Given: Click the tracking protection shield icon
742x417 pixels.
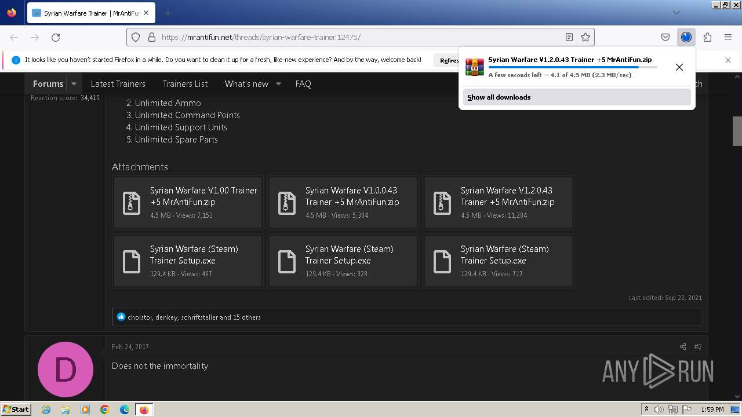Looking at the screenshot, I should 136,37.
